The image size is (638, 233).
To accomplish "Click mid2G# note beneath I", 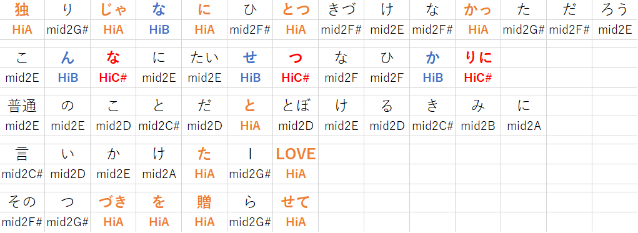I will 250,174.
